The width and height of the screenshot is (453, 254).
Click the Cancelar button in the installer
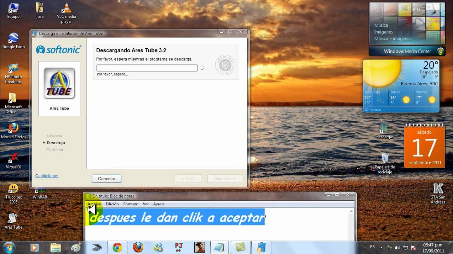point(107,179)
